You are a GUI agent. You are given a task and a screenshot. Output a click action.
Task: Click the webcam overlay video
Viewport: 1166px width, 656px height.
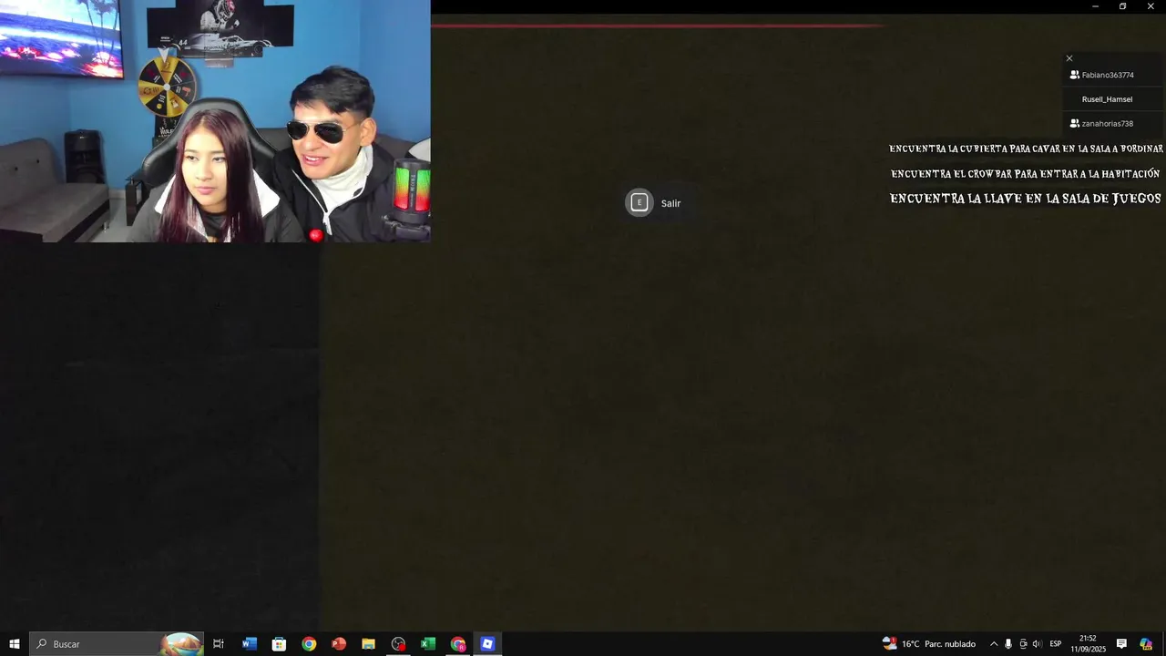[215, 121]
